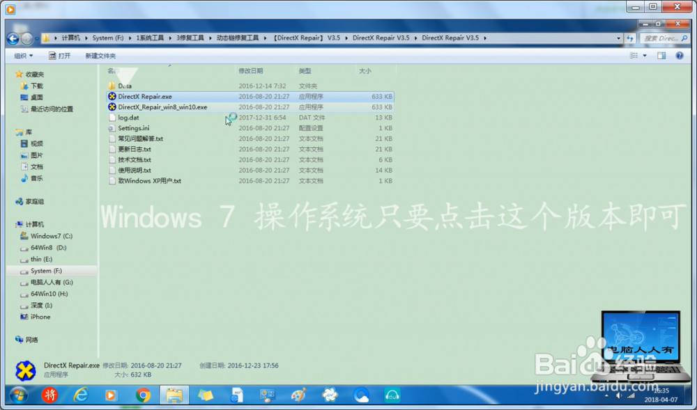
Task: Click 新建文件夹 button
Action: [x=100, y=56]
